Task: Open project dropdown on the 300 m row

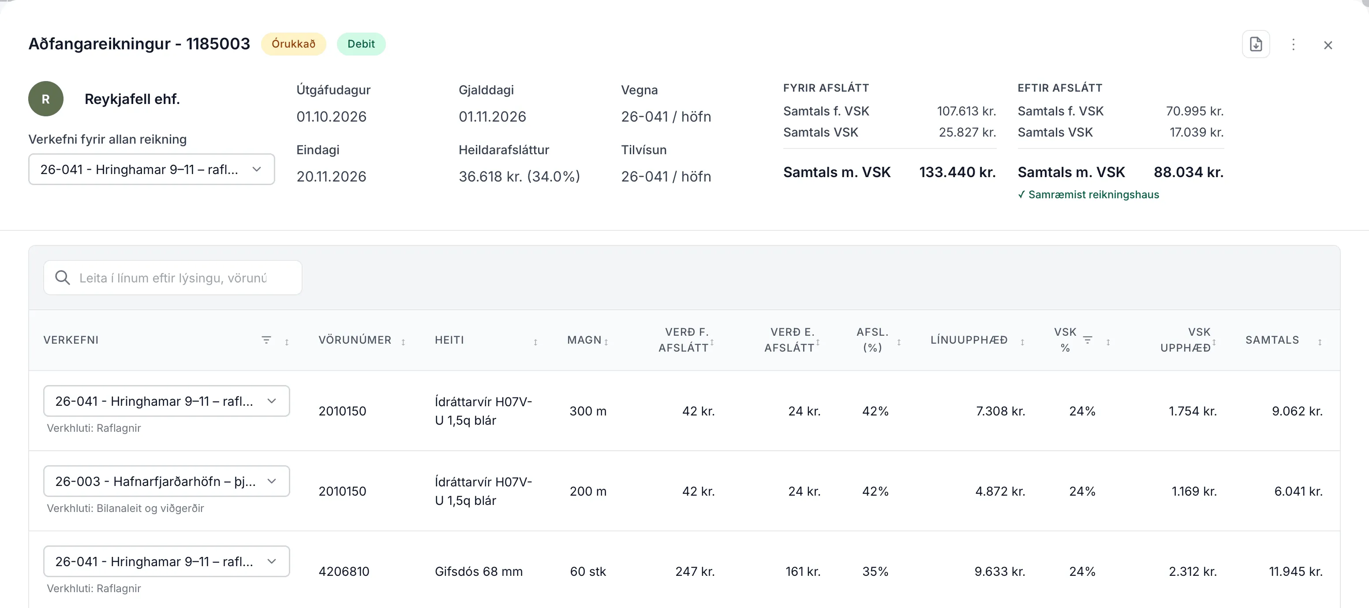Action: [166, 401]
